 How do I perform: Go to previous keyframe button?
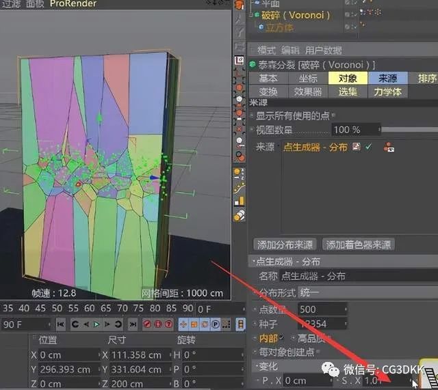coord(75,324)
